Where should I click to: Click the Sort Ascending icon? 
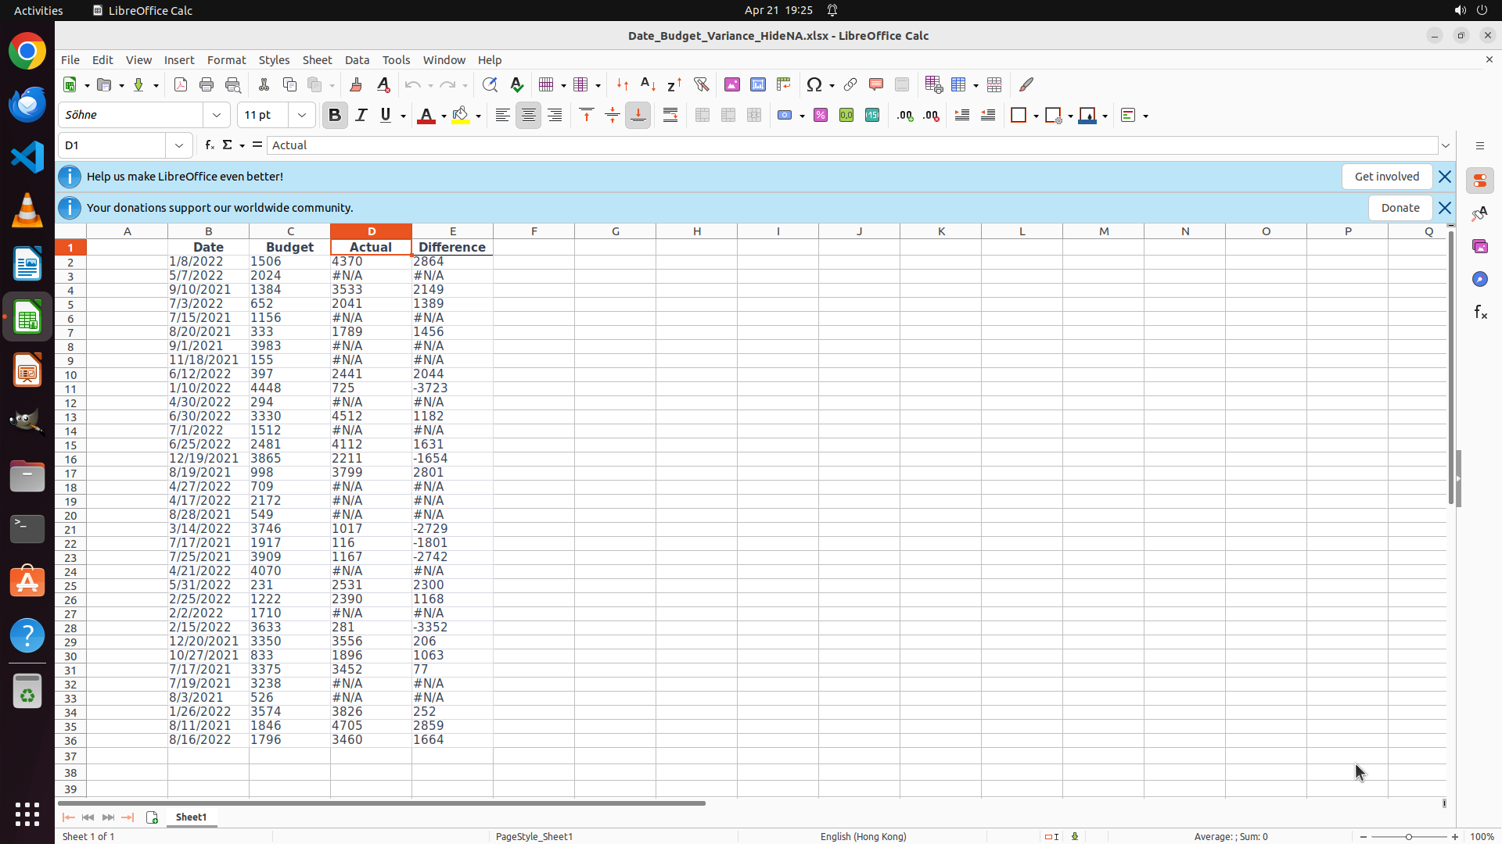(x=648, y=84)
